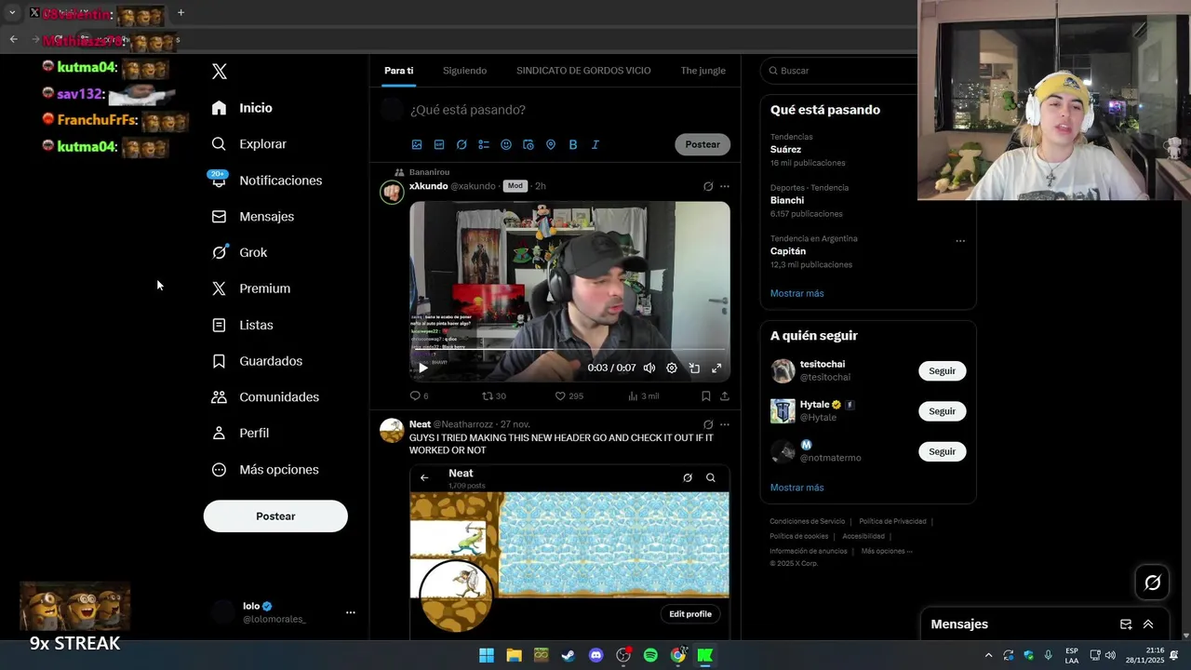Open Premium in the sidebar
Viewport: 1191px width, 670px height.
pos(251,288)
